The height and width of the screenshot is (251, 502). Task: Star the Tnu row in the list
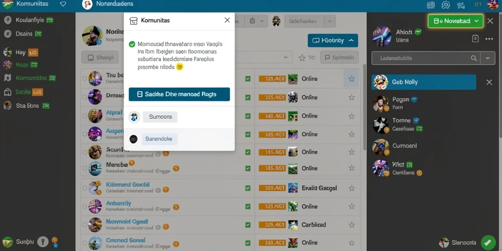(x=351, y=79)
